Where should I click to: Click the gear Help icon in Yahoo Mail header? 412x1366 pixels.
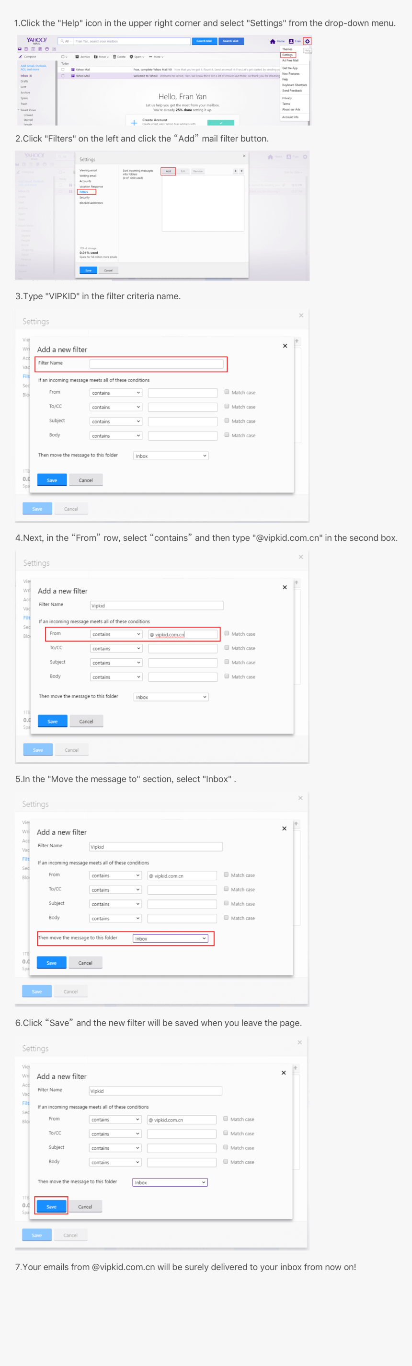tap(307, 41)
